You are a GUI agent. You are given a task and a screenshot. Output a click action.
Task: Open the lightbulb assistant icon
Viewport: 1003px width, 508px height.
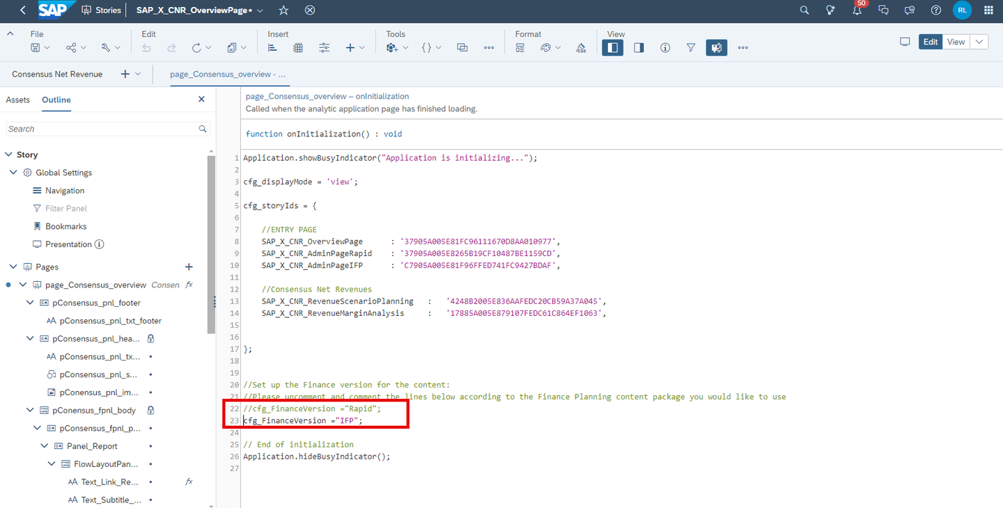click(x=831, y=10)
